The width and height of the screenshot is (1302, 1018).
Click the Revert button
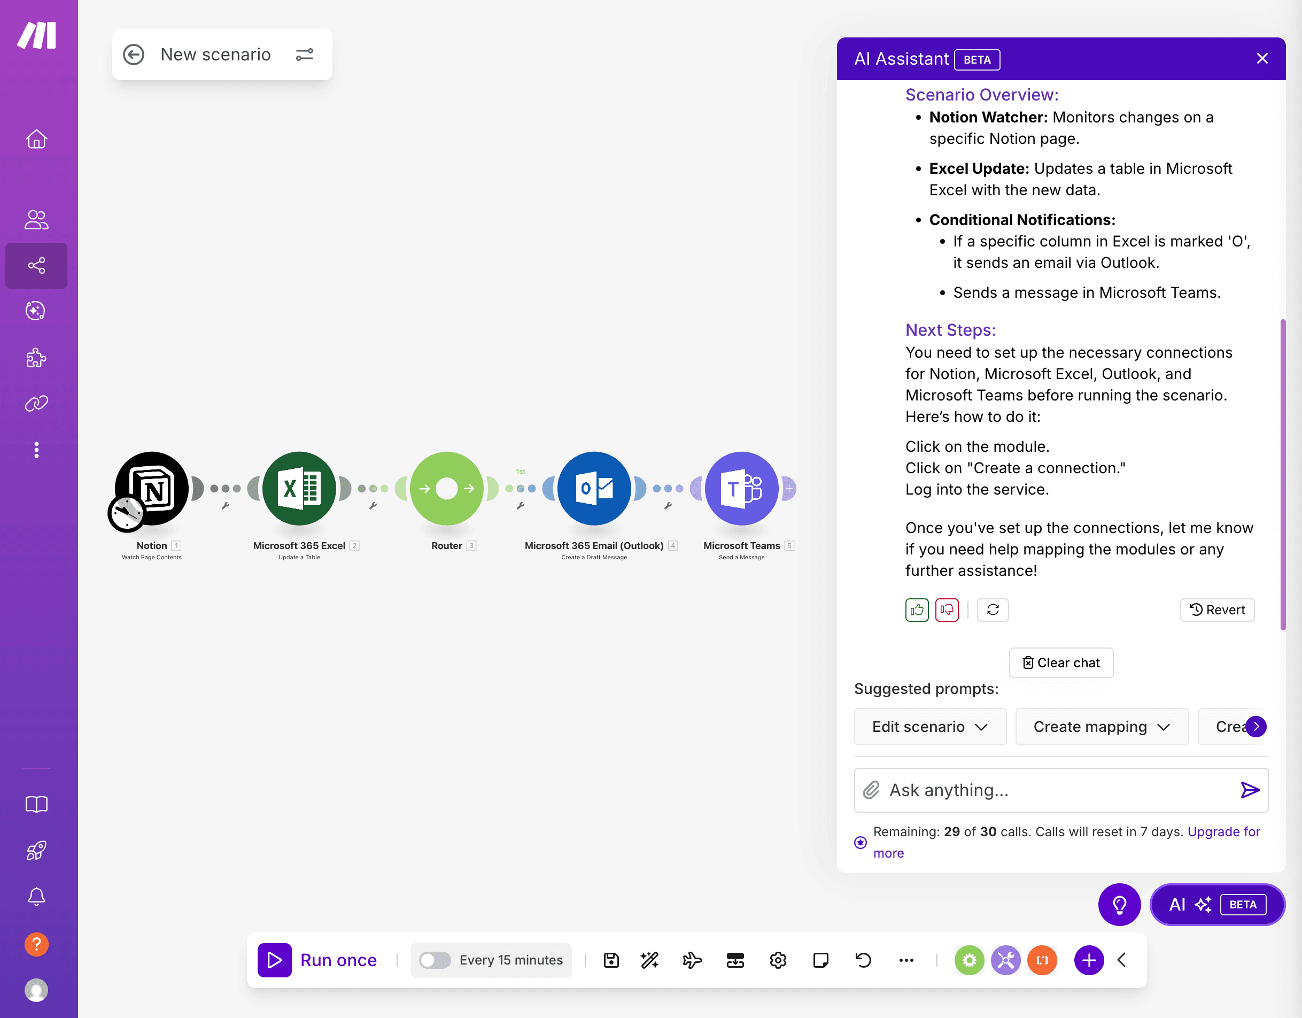pyautogui.click(x=1218, y=610)
